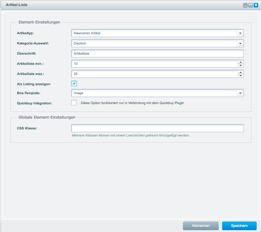The height and width of the screenshot is (232, 261).
Task: Click the Newcomer Artikel combo field
Action: click(x=154, y=33)
